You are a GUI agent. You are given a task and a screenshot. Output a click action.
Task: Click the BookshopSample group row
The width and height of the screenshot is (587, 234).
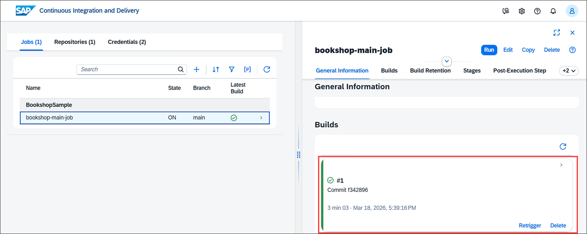point(145,105)
